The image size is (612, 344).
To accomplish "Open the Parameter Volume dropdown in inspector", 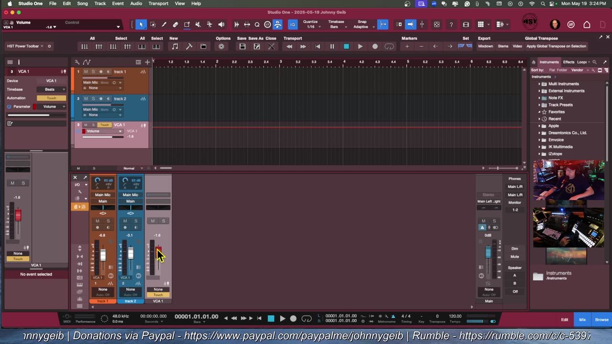I will [x=52, y=107].
